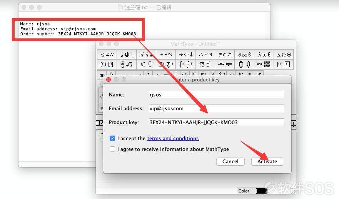339x199 pixels.
Task: Close the product key dialog with red button
Action: 109,80
